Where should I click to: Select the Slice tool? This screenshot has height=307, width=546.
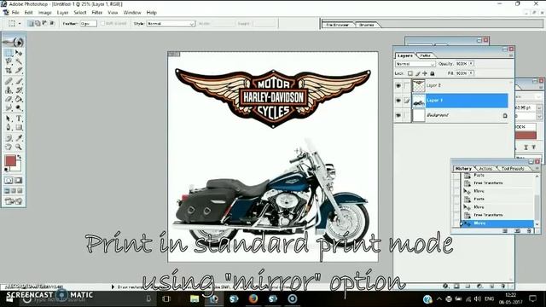[19, 70]
